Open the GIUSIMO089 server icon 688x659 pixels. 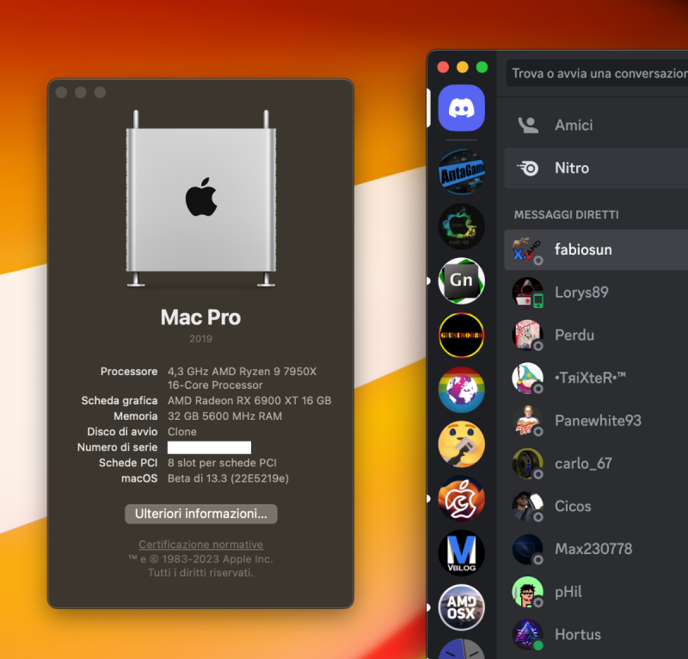pyautogui.click(x=461, y=335)
